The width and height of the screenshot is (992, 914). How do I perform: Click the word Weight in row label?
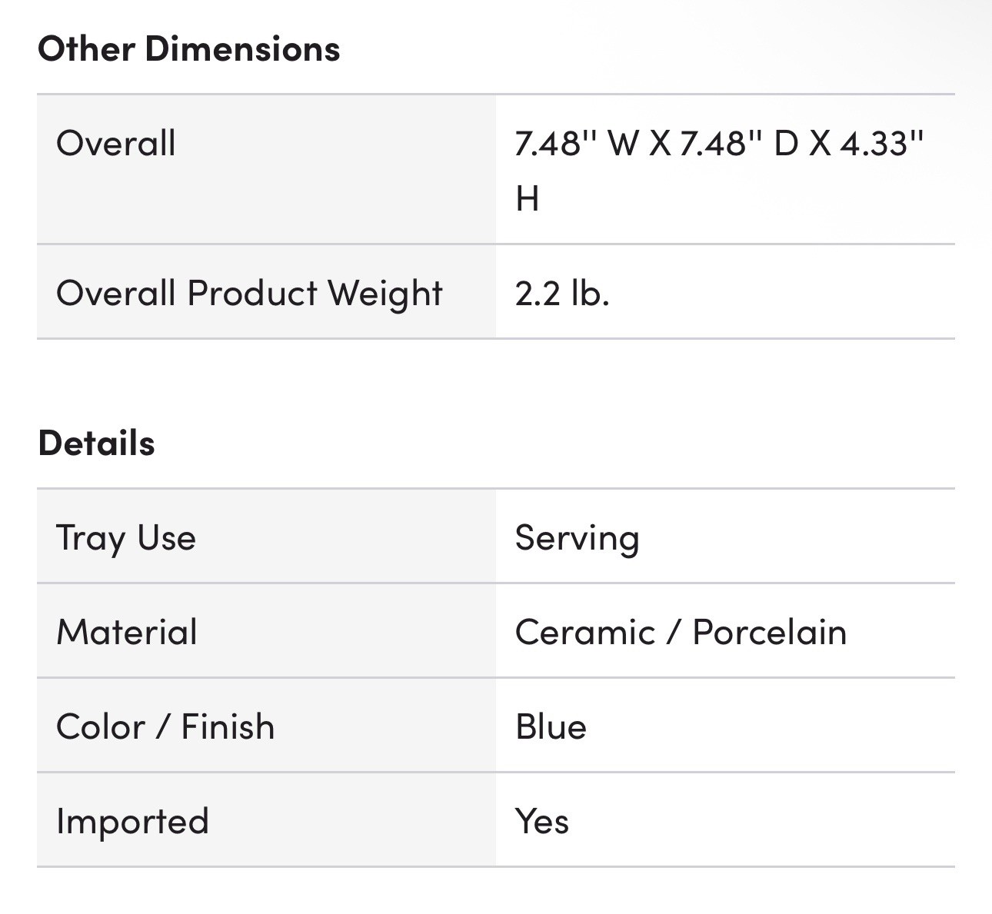click(x=385, y=294)
